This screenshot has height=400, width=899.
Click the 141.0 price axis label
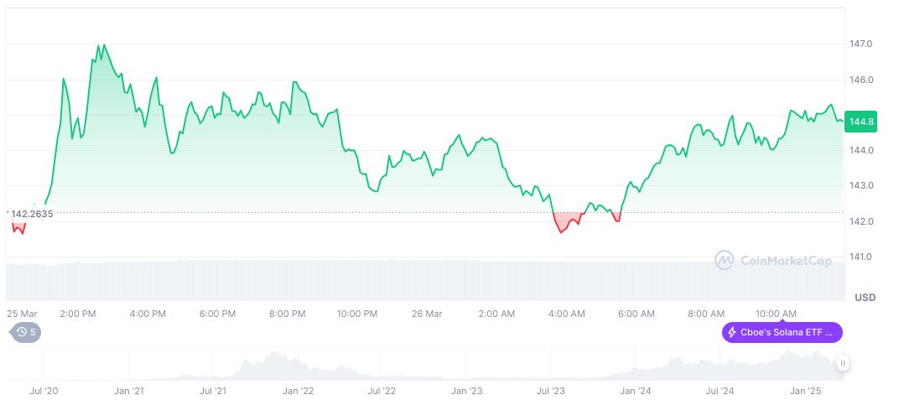(861, 257)
